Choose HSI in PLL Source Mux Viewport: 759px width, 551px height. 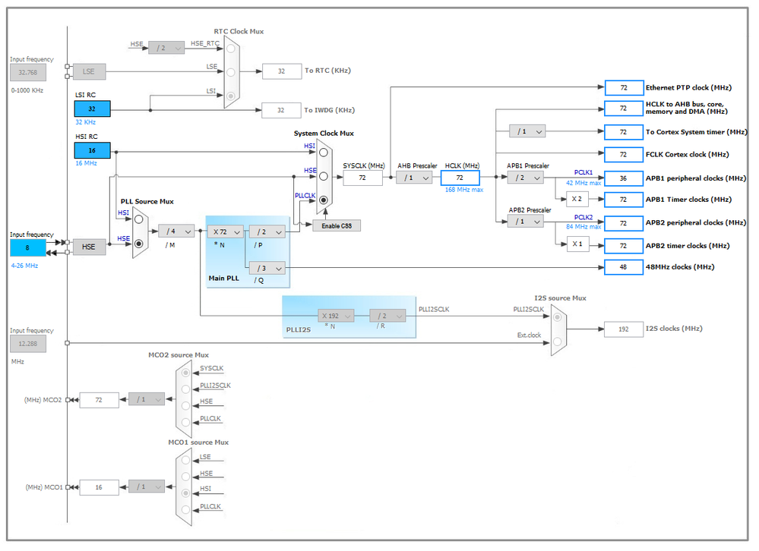point(139,219)
